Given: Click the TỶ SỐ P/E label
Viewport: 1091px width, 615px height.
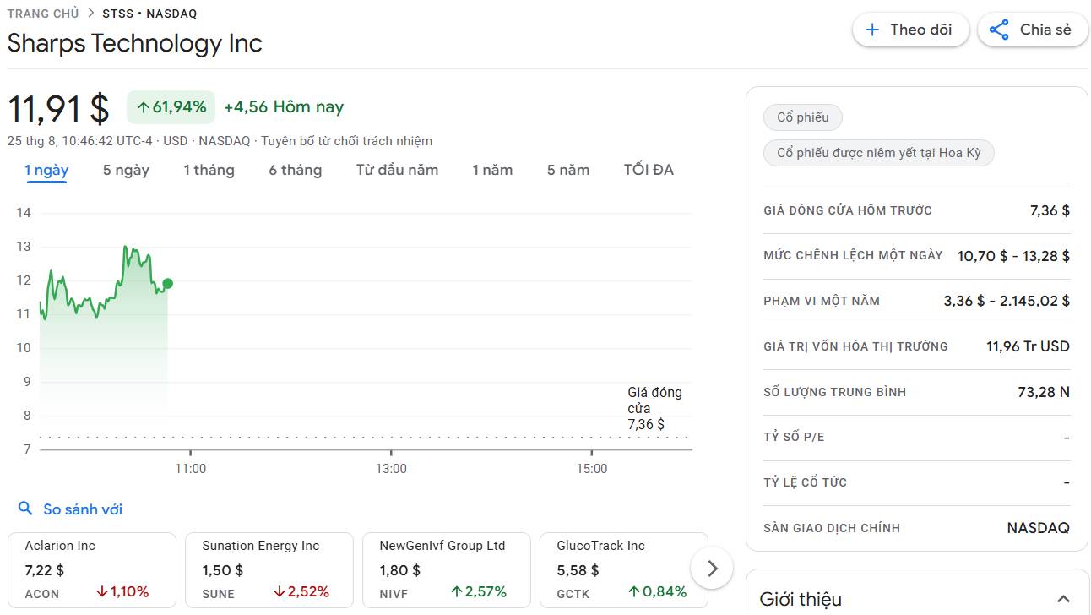Looking at the screenshot, I should coord(794,437).
